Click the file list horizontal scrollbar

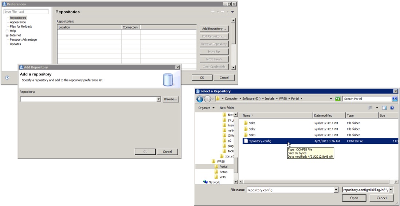[x=318, y=182]
